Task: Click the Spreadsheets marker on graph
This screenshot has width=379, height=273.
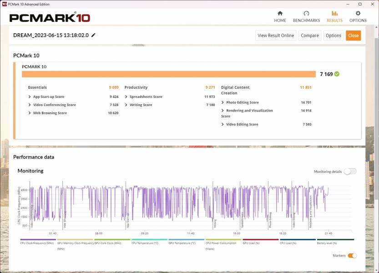Action: click(242, 220)
